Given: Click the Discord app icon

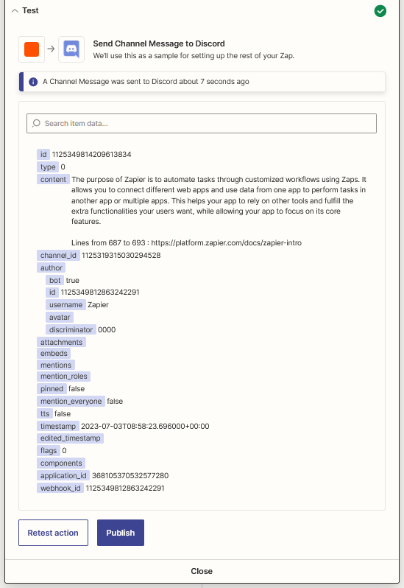Looking at the screenshot, I should [71, 49].
